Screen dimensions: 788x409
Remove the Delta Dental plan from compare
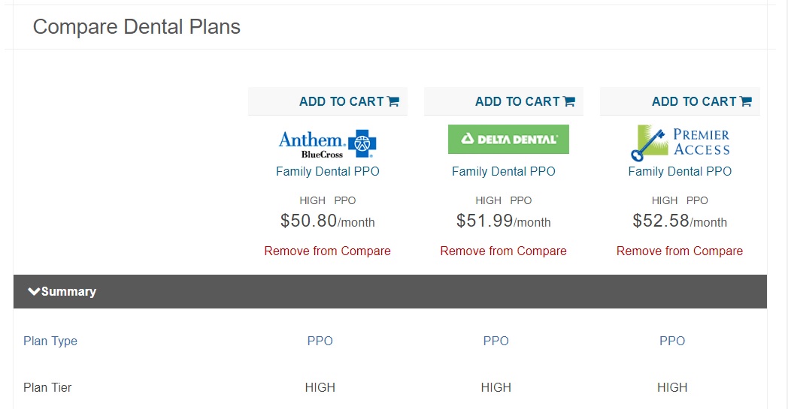pos(504,251)
